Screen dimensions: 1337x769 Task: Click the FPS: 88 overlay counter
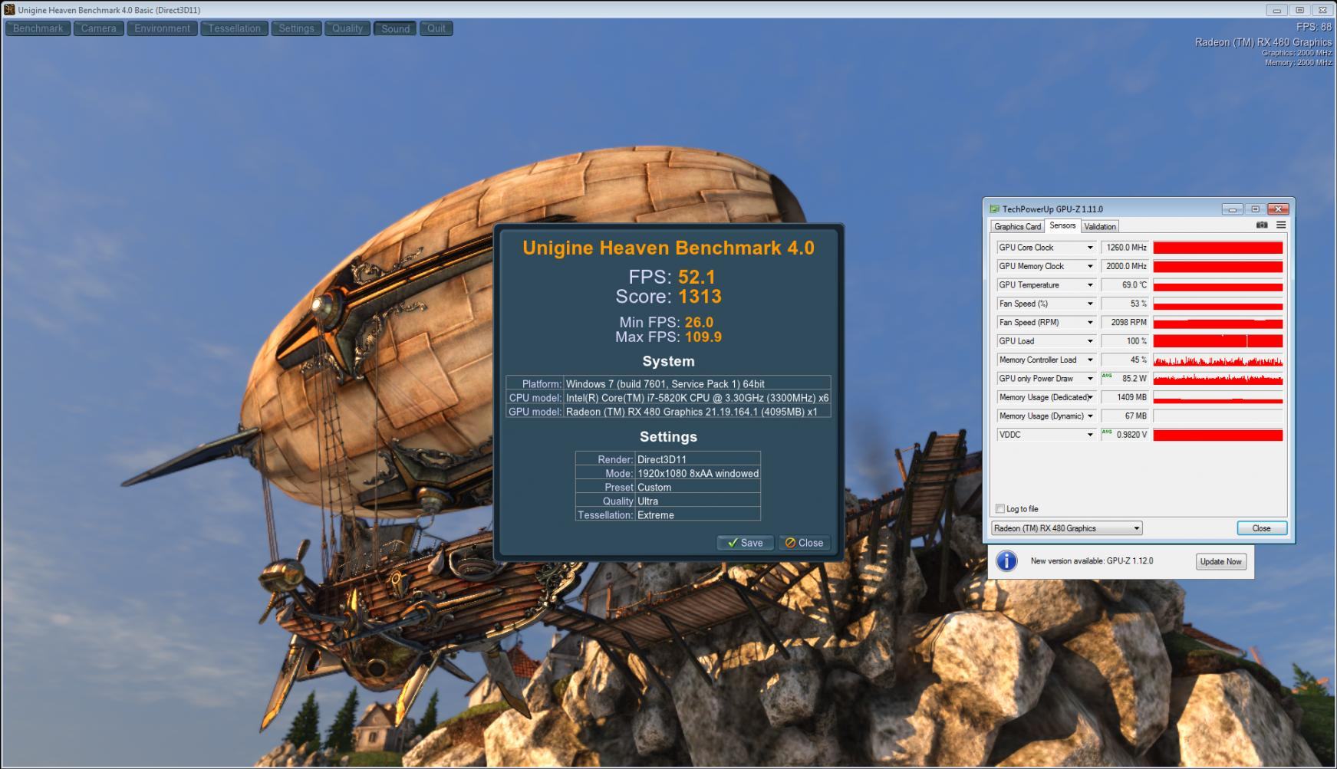[x=1314, y=27]
